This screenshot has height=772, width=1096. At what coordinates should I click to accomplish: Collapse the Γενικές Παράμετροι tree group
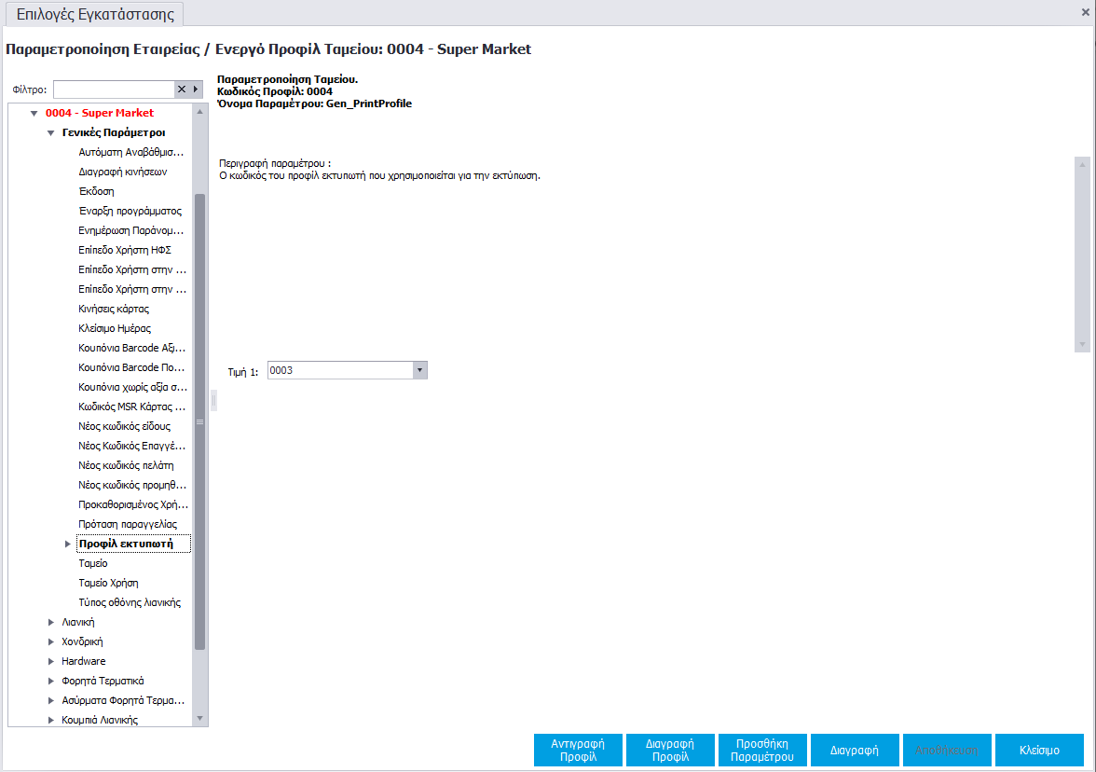click(51, 133)
